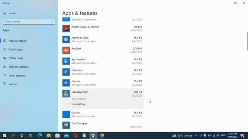Select the App Installer entry

[102, 61]
